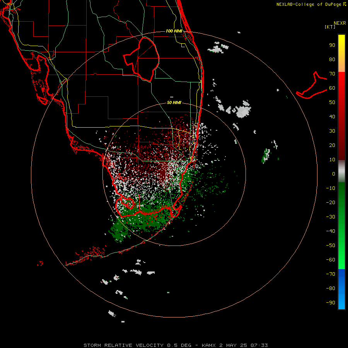The image size is (348, 348).
Task: Select the 80 label on velocity scale
Action: point(332,60)
